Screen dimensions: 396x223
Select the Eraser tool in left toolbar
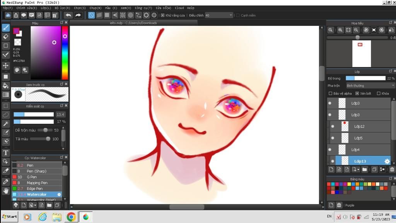[x=6, y=36]
